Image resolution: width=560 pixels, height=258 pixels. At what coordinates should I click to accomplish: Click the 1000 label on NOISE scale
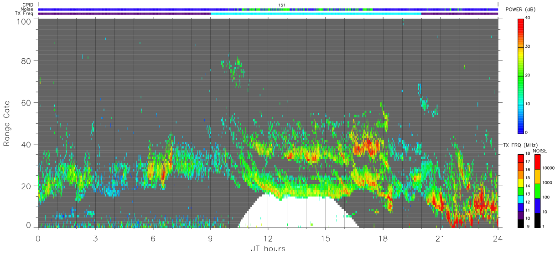point(546,183)
